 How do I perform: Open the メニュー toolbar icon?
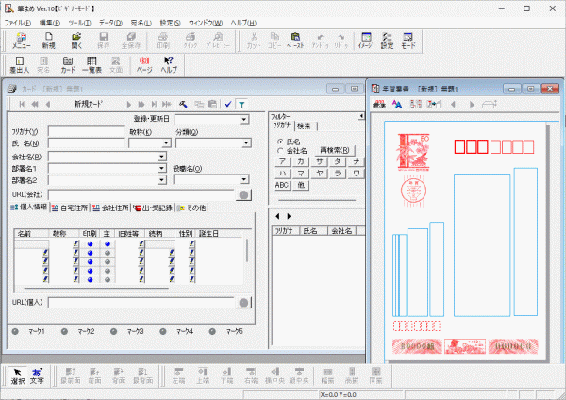pos(22,41)
